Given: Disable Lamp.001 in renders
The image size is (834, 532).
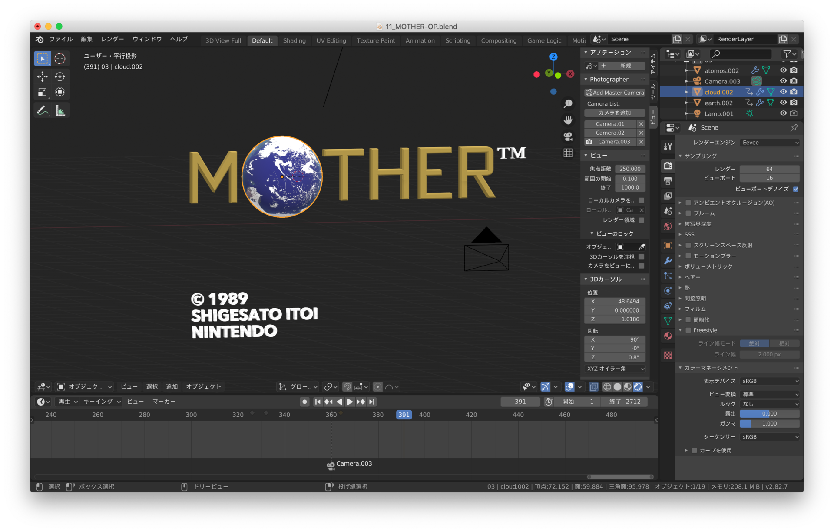Looking at the screenshot, I should 794,113.
